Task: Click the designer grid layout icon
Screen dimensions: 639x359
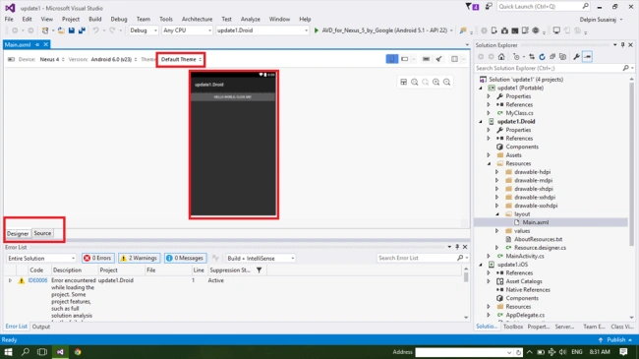Action: (403, 82)
